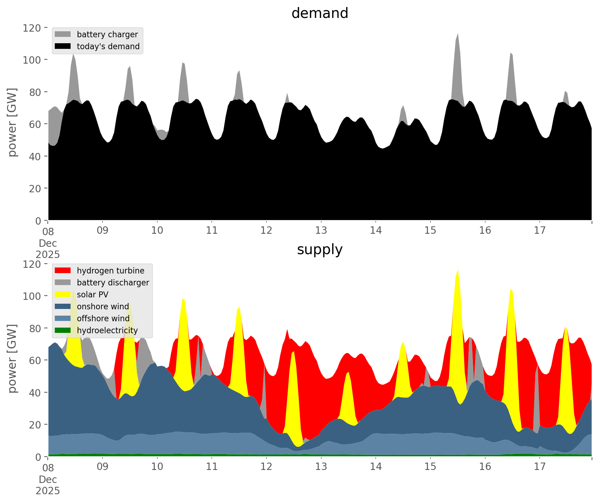Click the supply chart's power [GW] axis label

(x=12, y=359)
